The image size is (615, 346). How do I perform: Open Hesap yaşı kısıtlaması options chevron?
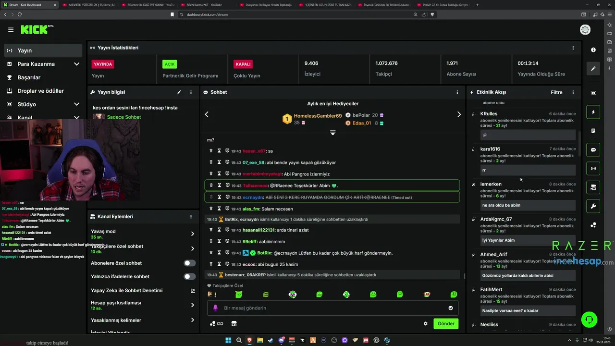click(193, 305)
